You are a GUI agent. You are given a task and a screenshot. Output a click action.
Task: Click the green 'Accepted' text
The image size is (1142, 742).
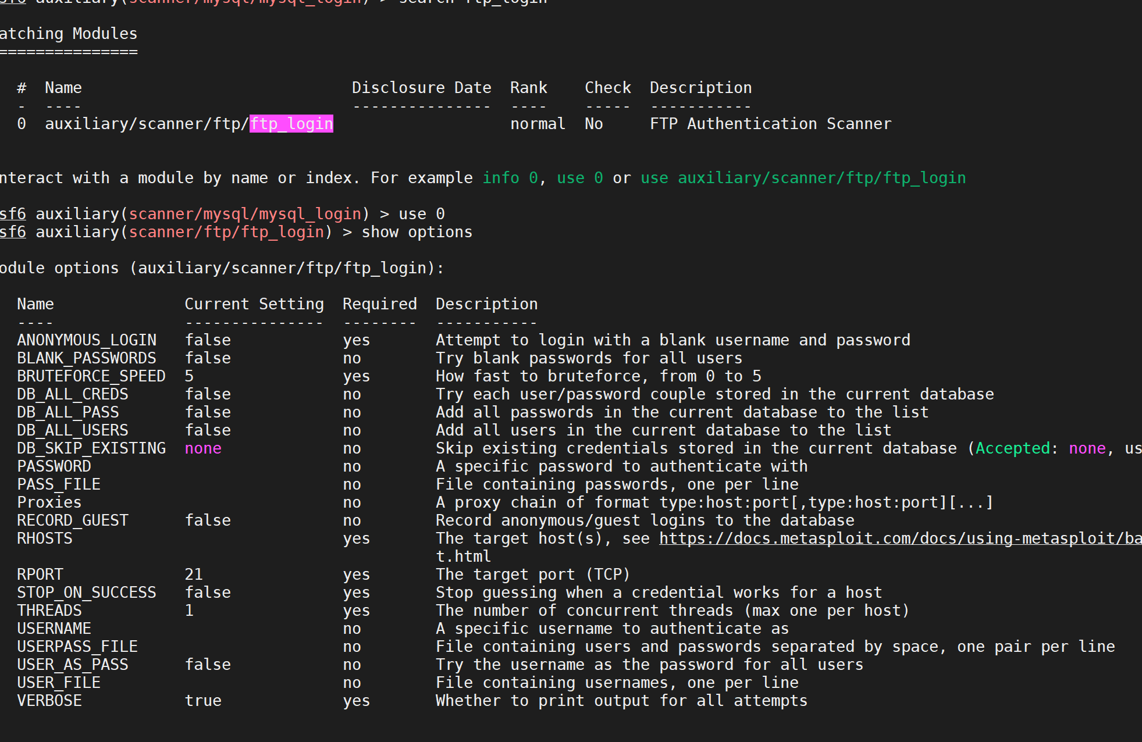tap(1012, 448)
